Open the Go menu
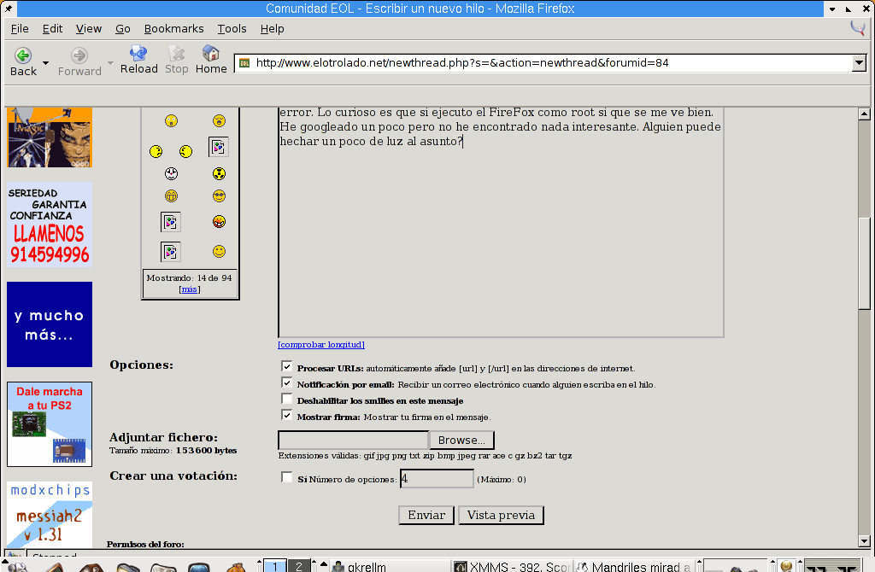This screenshot has height=572, width=875. coord(123,28)
